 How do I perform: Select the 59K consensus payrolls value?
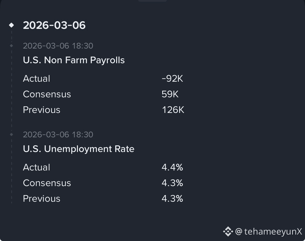(x=170, y=94)
